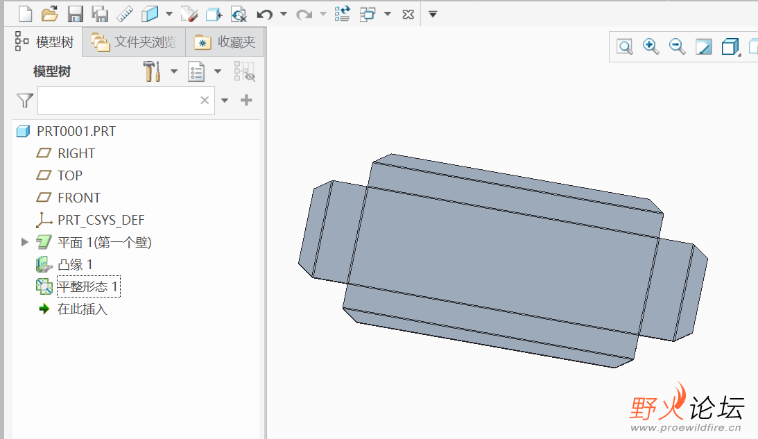758x439 pixels.
Task: Click the flat pattern icon beside 平整形态 1
Action: click(x=44, y=286)
